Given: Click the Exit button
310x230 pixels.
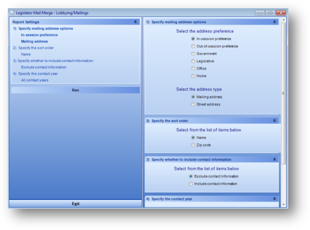Looking at the screenshot, I should click(75, 204).
